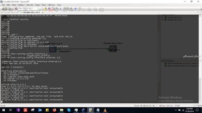Open the Script menu
This screenshot has height=113, width=202.
(38, 5)
